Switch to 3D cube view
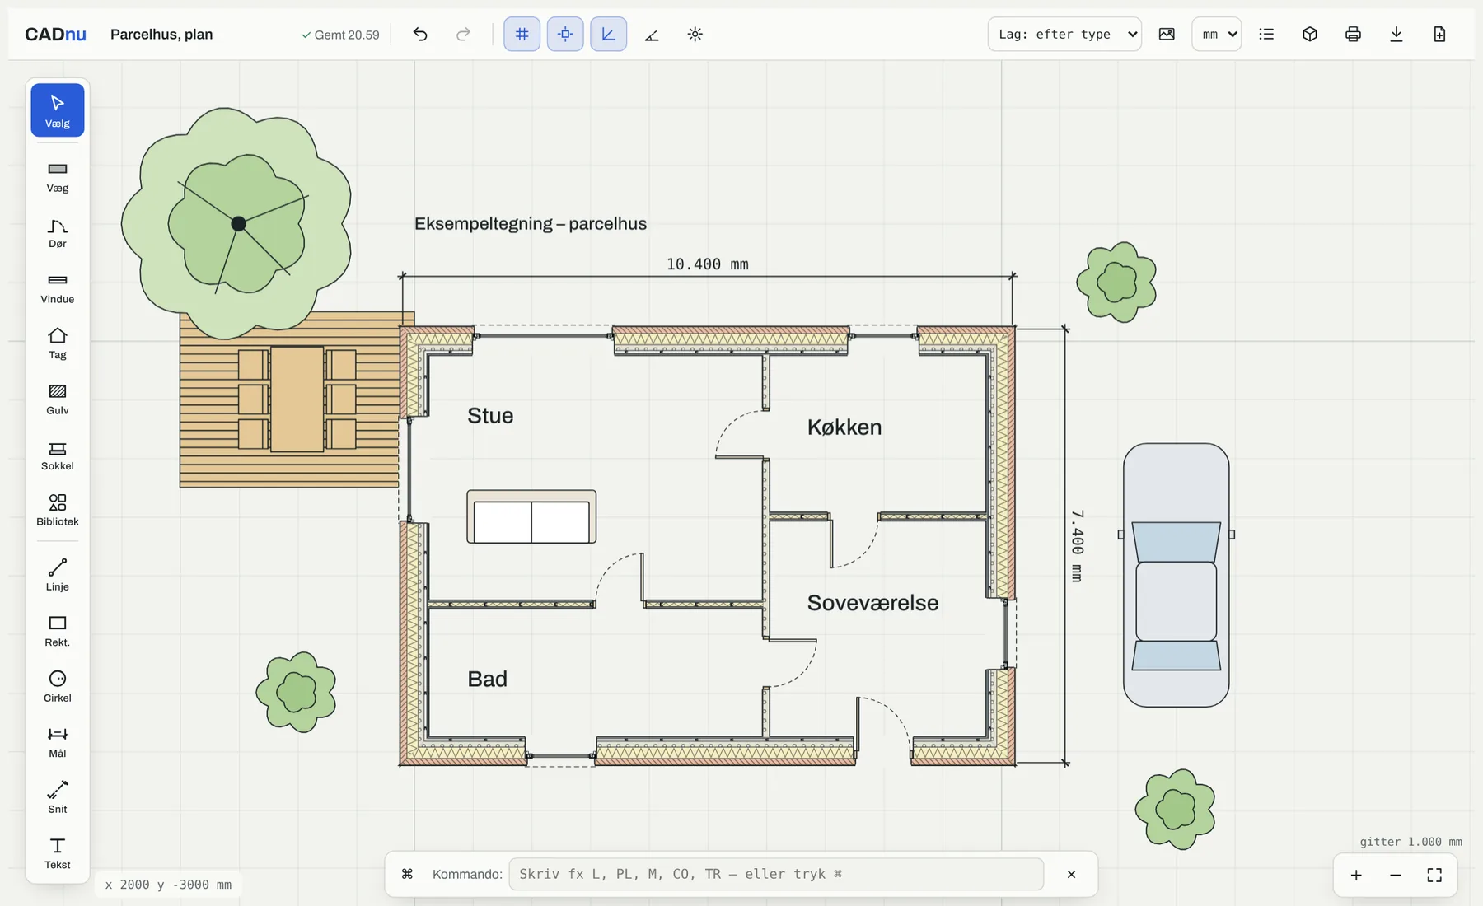The height and width of the screenshot is (906, 1483). click(x=1310, y=34)
